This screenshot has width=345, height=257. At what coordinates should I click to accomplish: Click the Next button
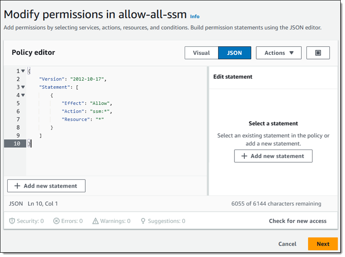pos(323,244)
